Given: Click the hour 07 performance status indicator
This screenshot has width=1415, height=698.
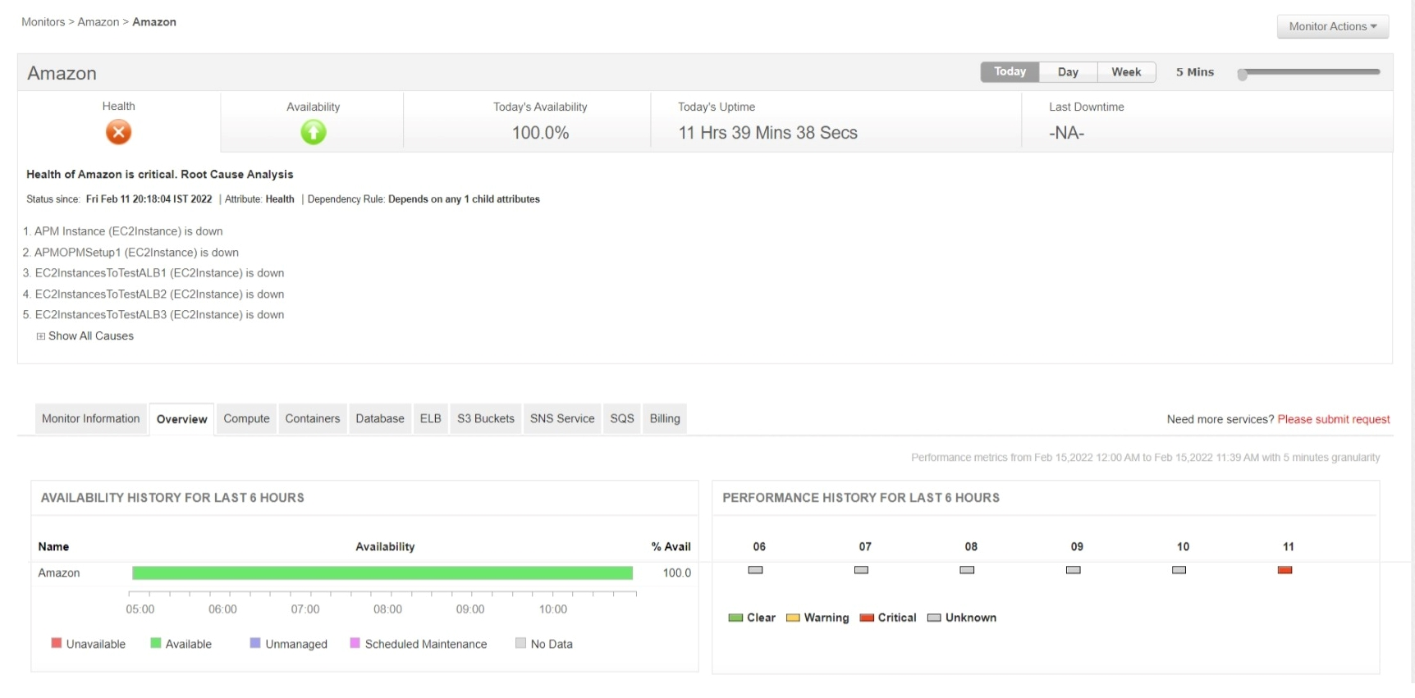Looking at the screenshot, I should 861,570.
